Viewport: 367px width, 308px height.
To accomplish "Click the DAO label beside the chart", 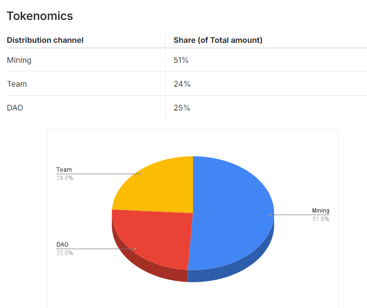I will (63, 244).
